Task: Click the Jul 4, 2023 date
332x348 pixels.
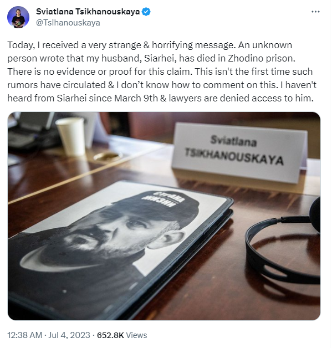Action: click(x=69, y=335)
